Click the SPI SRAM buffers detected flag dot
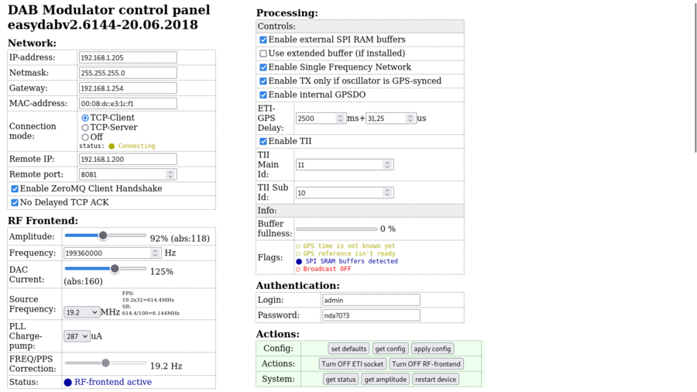Image resolution: width=697 pixels, height=392 pixels. pos(299,262)
